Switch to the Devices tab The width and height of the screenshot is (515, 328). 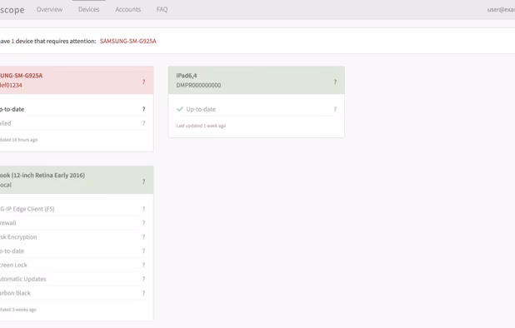point(88,9)
